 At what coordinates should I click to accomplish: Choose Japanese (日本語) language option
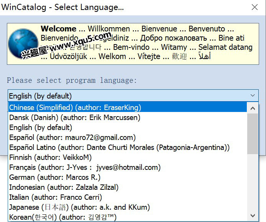pos(128,207)
